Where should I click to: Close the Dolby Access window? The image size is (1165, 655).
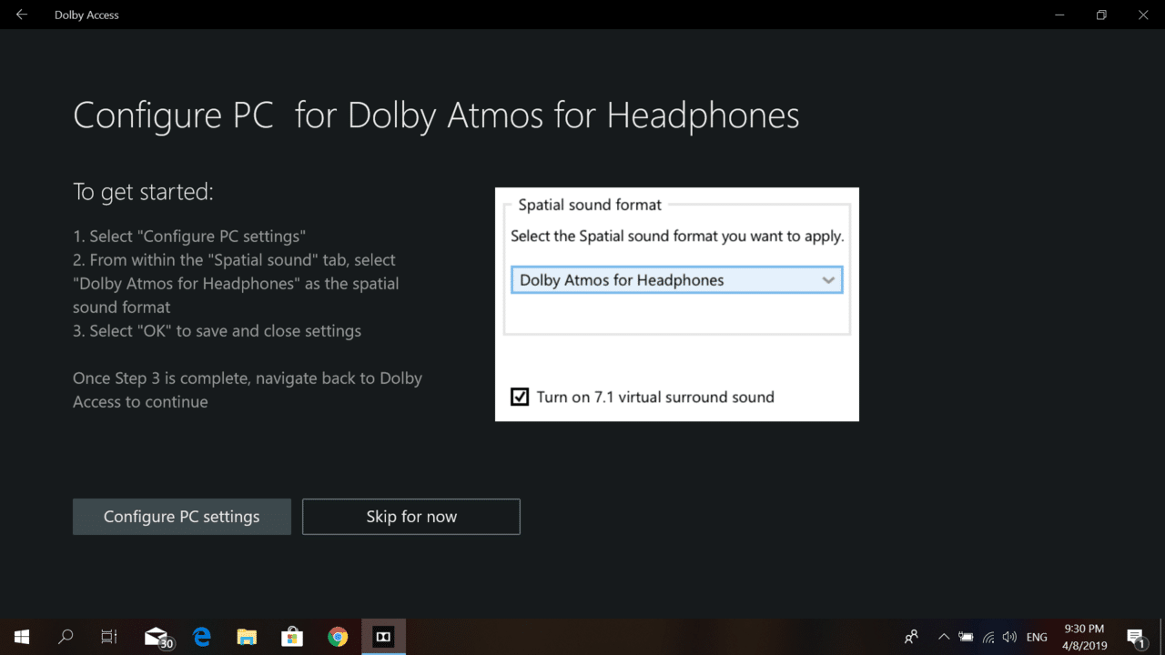[1143, 15]
